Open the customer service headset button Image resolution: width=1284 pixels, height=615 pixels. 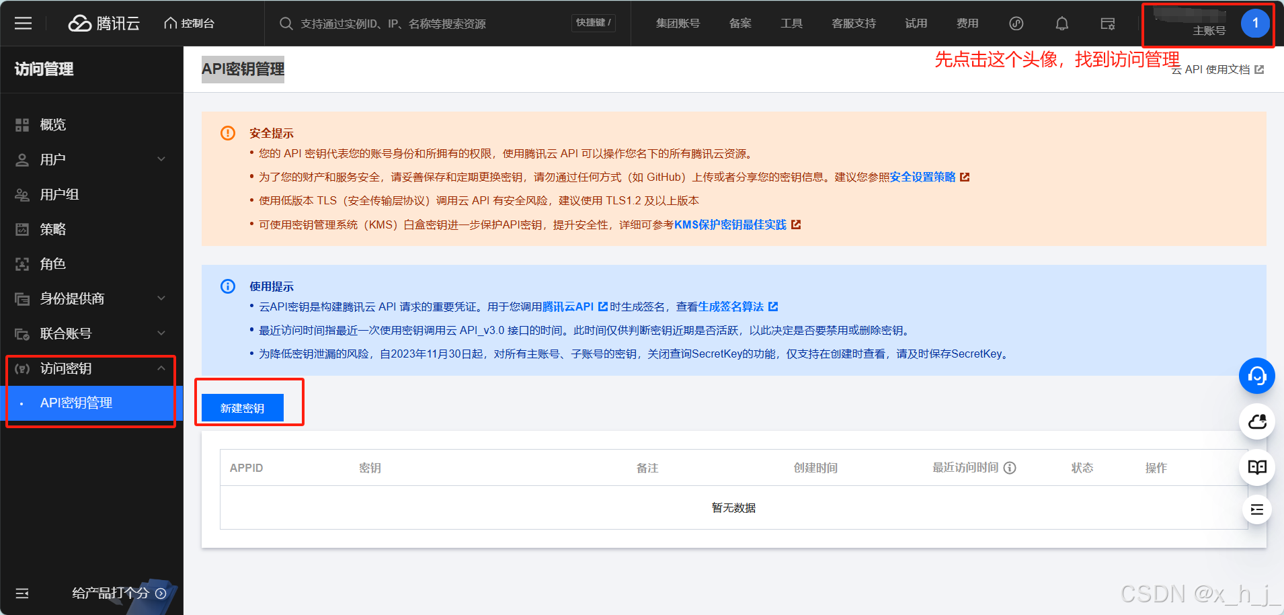point(1257,376)
